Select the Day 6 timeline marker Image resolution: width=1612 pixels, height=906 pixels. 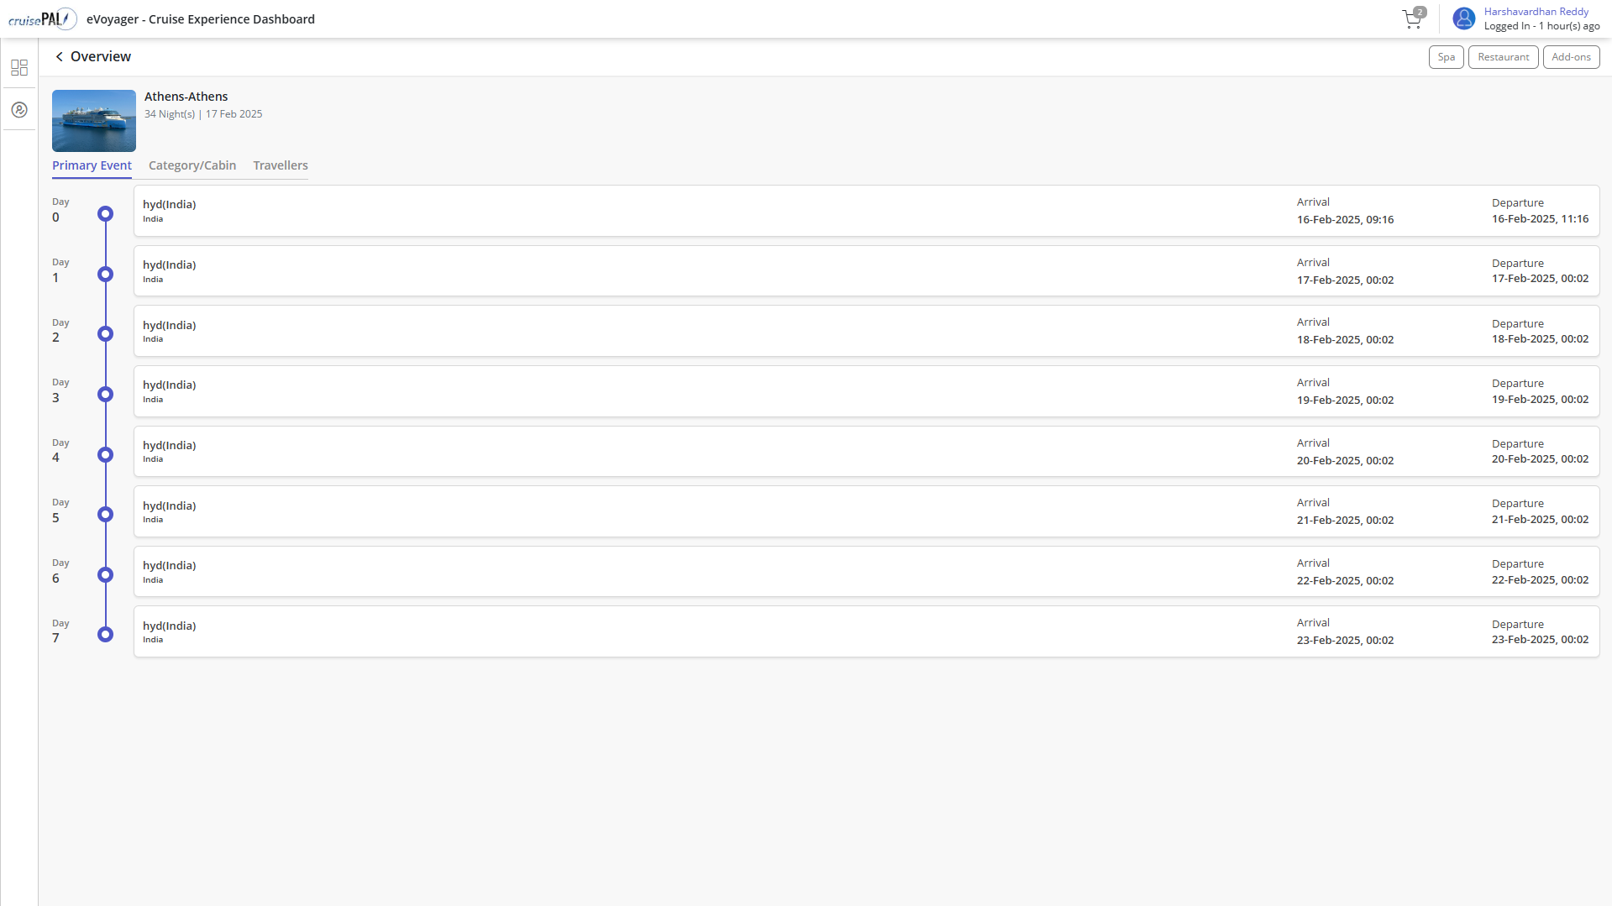(x=105, y=574)
